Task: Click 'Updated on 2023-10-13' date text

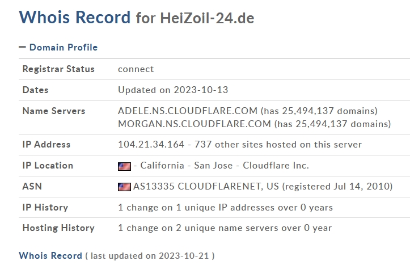Action: 173,90
